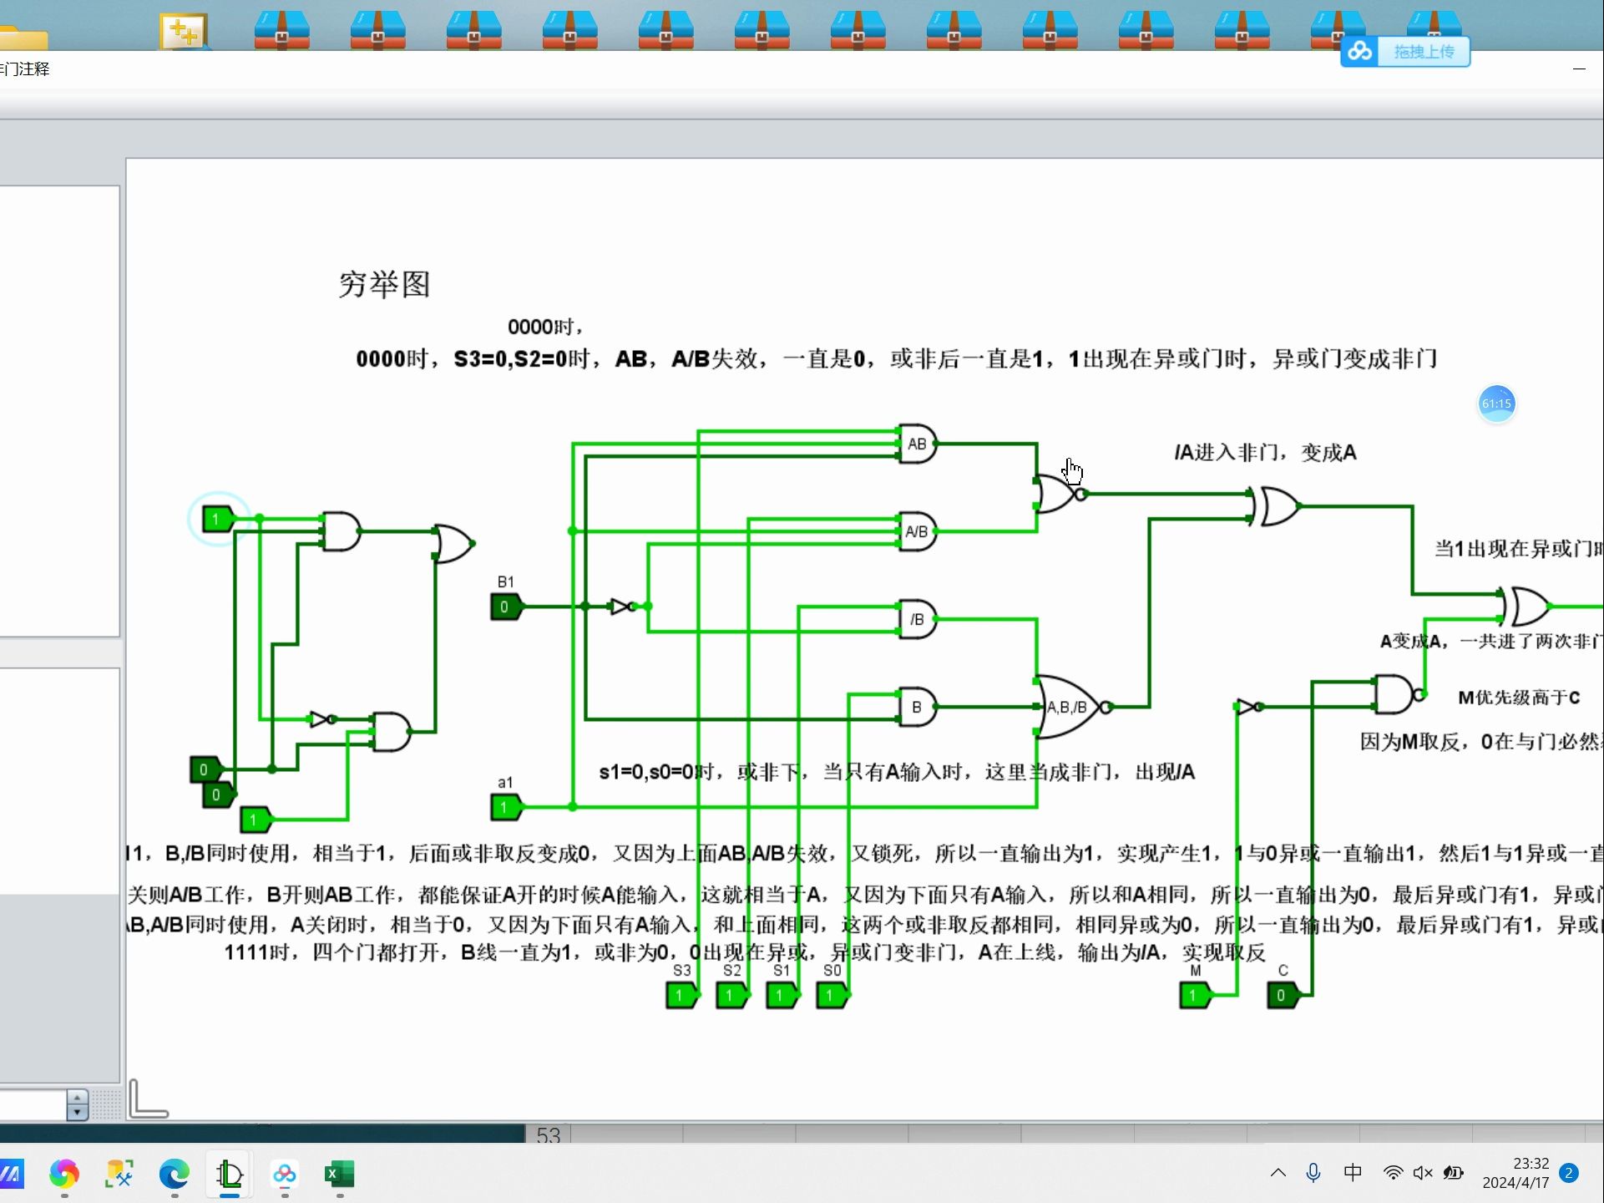Minimize the window with the dash button

pos(1579,69)
